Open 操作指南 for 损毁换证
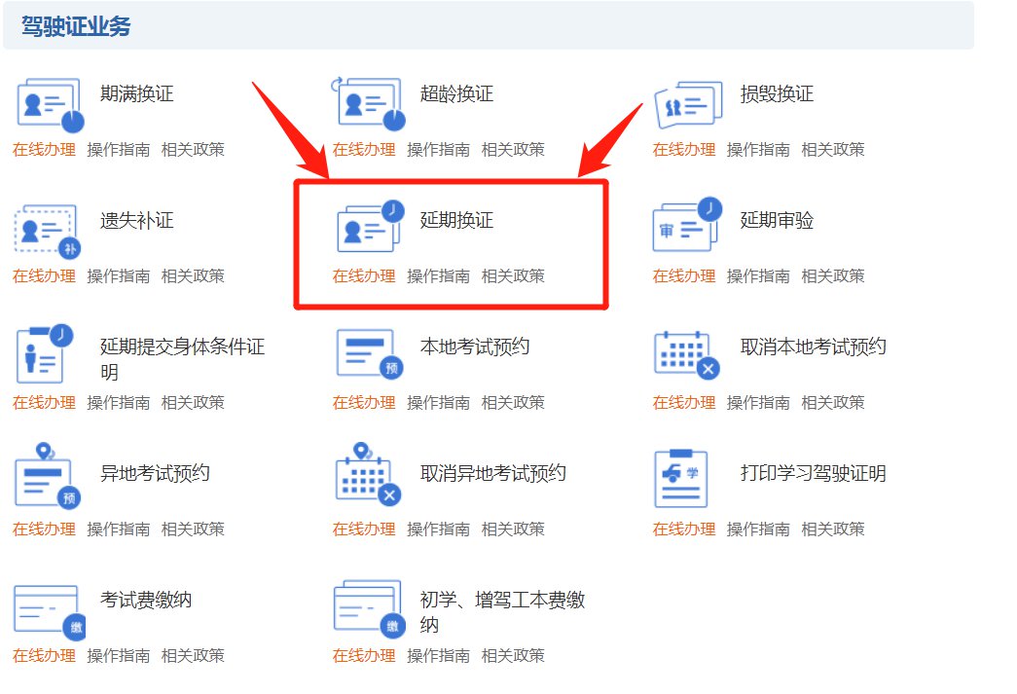1017x694 pixels. pyautogui.click(x=758, y=150)
